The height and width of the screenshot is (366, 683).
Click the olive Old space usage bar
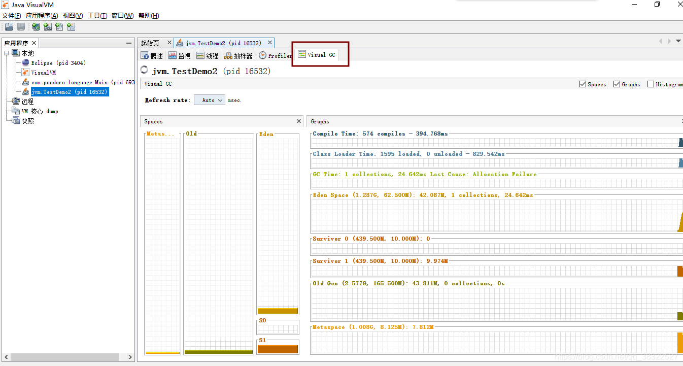pos(219,352)
